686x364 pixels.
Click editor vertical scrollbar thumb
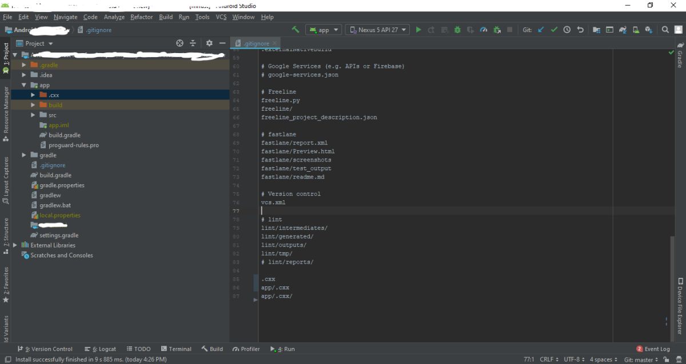(x=672, y=290)
